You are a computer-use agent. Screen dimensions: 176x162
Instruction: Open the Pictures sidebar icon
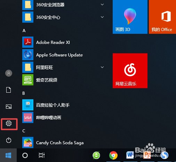[9, 107]
